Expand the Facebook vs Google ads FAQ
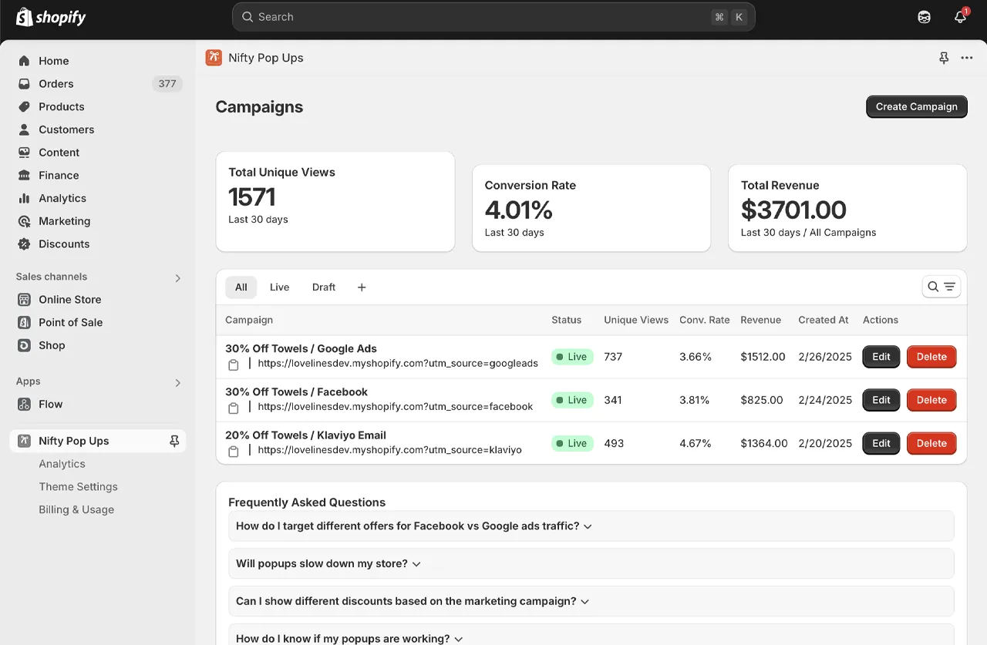The image size is (987, 645). tap(414, 526)
